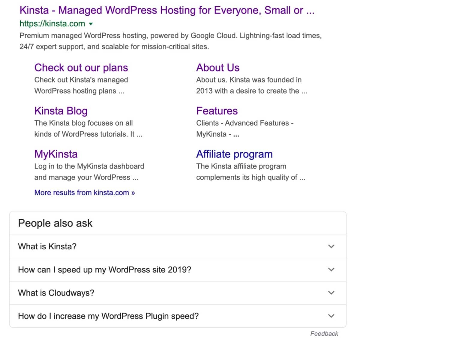Click the Feedback link below People also ask
This screenshot has width=450, height=348.
pyautogui.click(x=324, y=333)
